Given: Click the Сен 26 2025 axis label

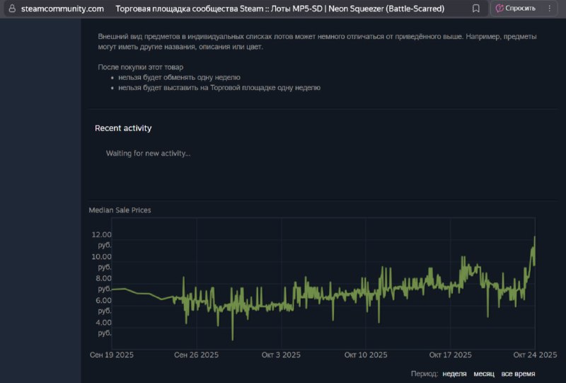Looking at the screenshot, I should (x=197, y=355).
